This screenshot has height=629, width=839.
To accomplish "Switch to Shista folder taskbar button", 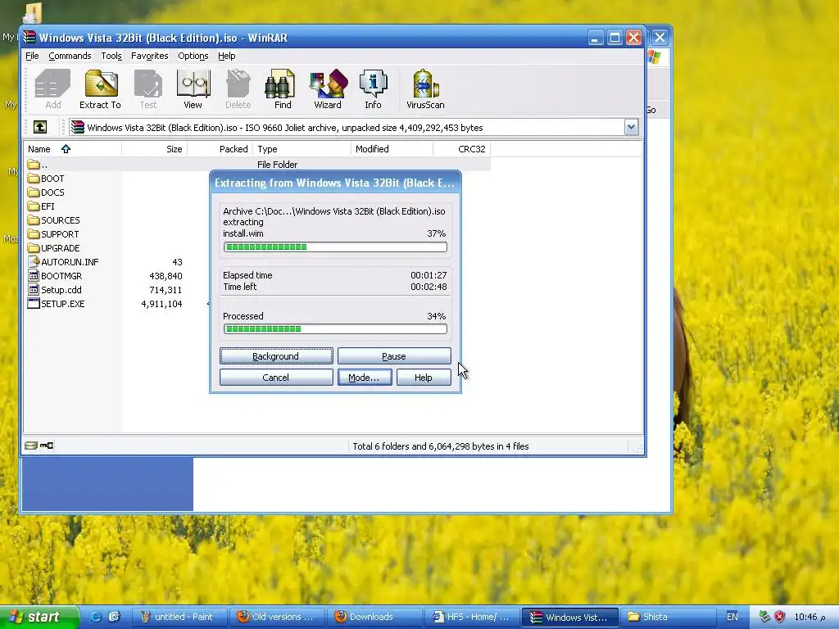I will coord(667,617).
